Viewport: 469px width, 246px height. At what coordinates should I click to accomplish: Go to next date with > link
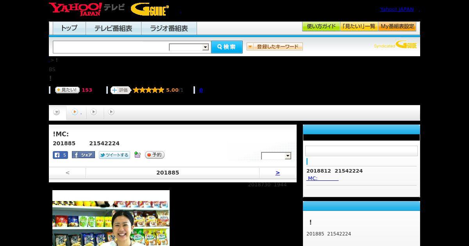(x=277, y=173)
